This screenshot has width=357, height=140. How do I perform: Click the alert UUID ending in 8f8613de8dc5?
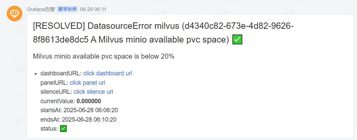61,40
